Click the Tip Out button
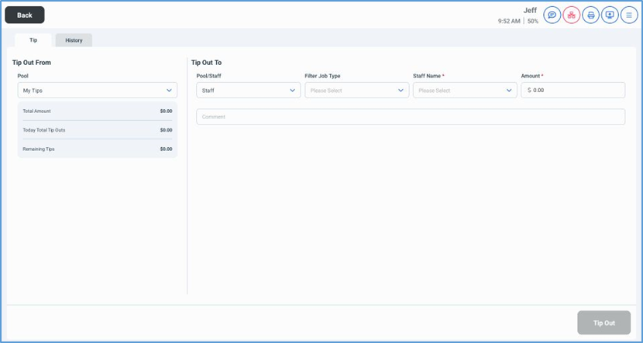Screen dimensions: 643x343 (603, 323)
